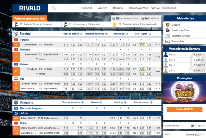Click the Teste AGORA! button

coord(184,109)
